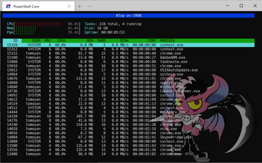This screenshot has width=262, height=163.
Task: Maximize the terminal window
Action: [241, 6]
